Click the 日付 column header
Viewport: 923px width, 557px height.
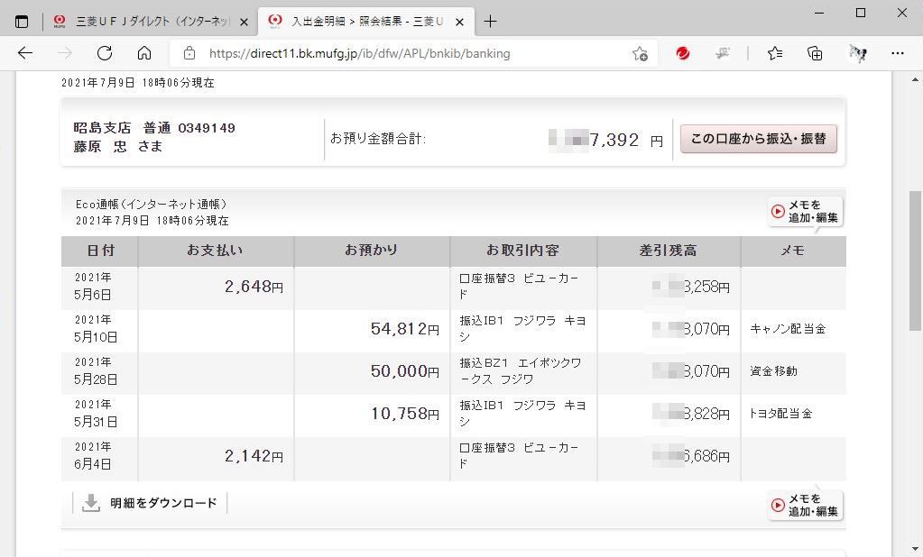(x=100, y=251)
